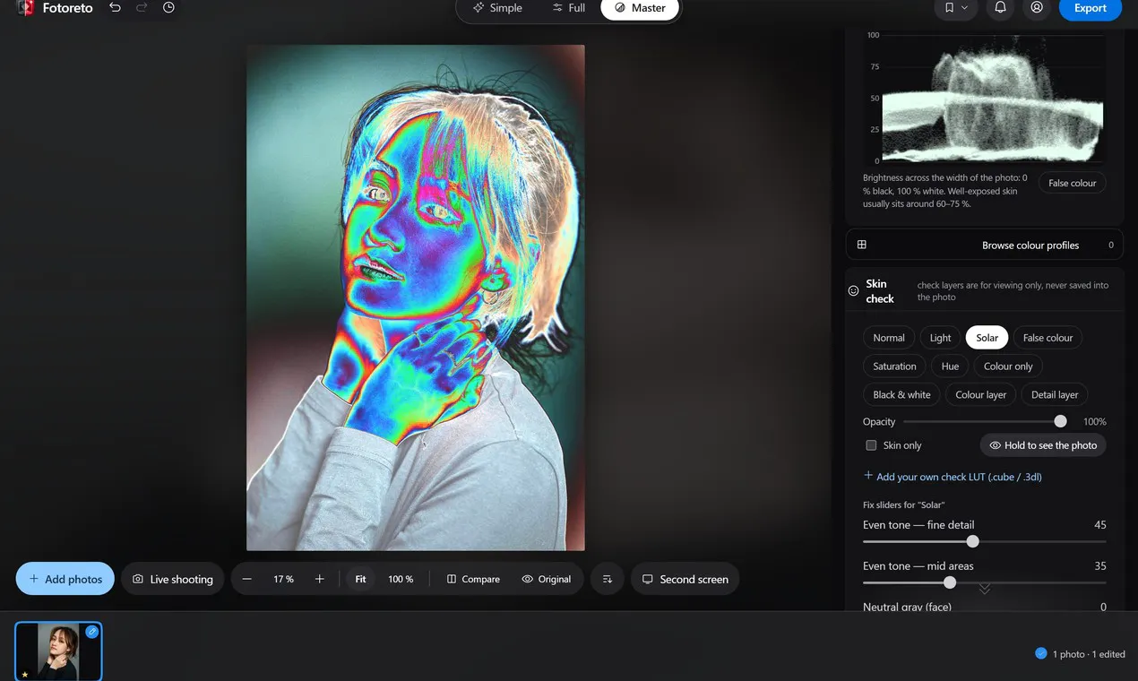Viewport: 1138px width, 681px height.
Task: Click the sort order icon button
Action: click(608, 579)
